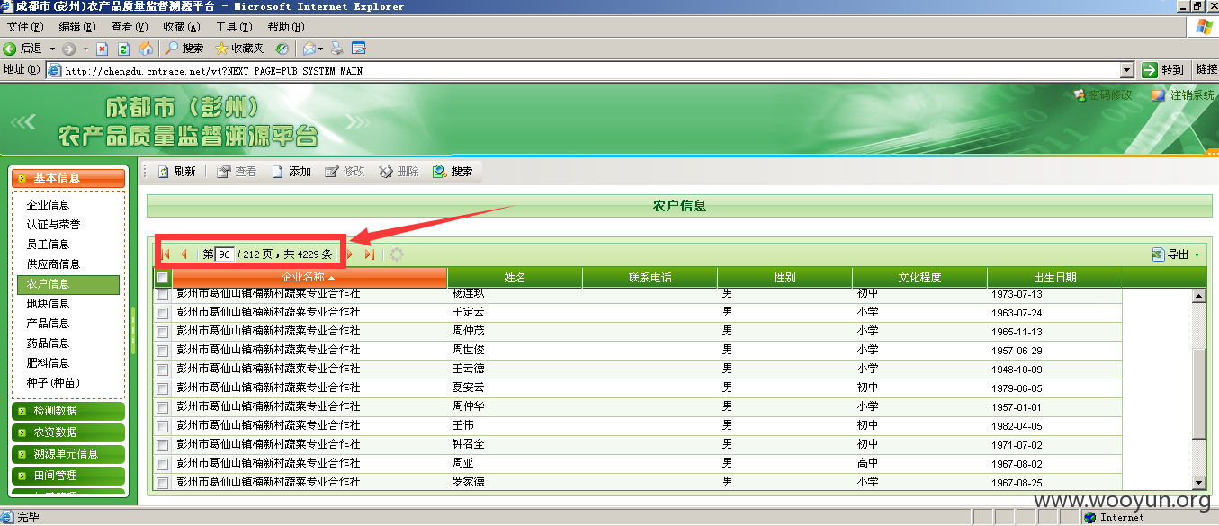Click the 修改 edit button
1219x526 pixels.
[x=345, y=172]
